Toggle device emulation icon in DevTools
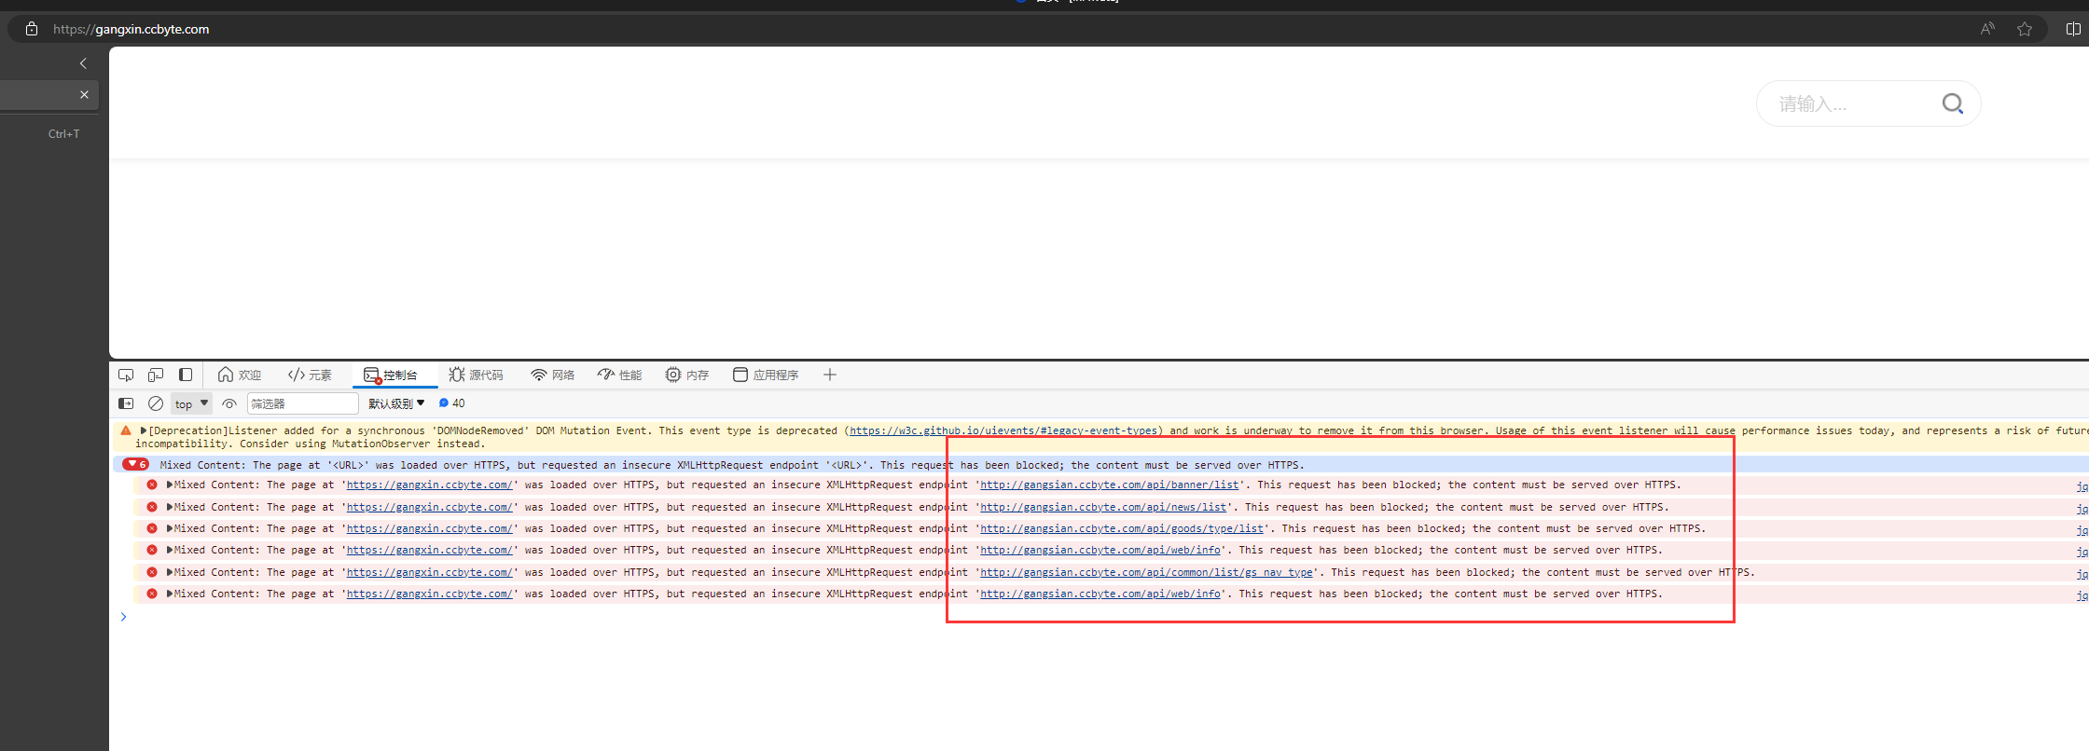Viewport: 2089px width, 751px height. coord(156,375)
